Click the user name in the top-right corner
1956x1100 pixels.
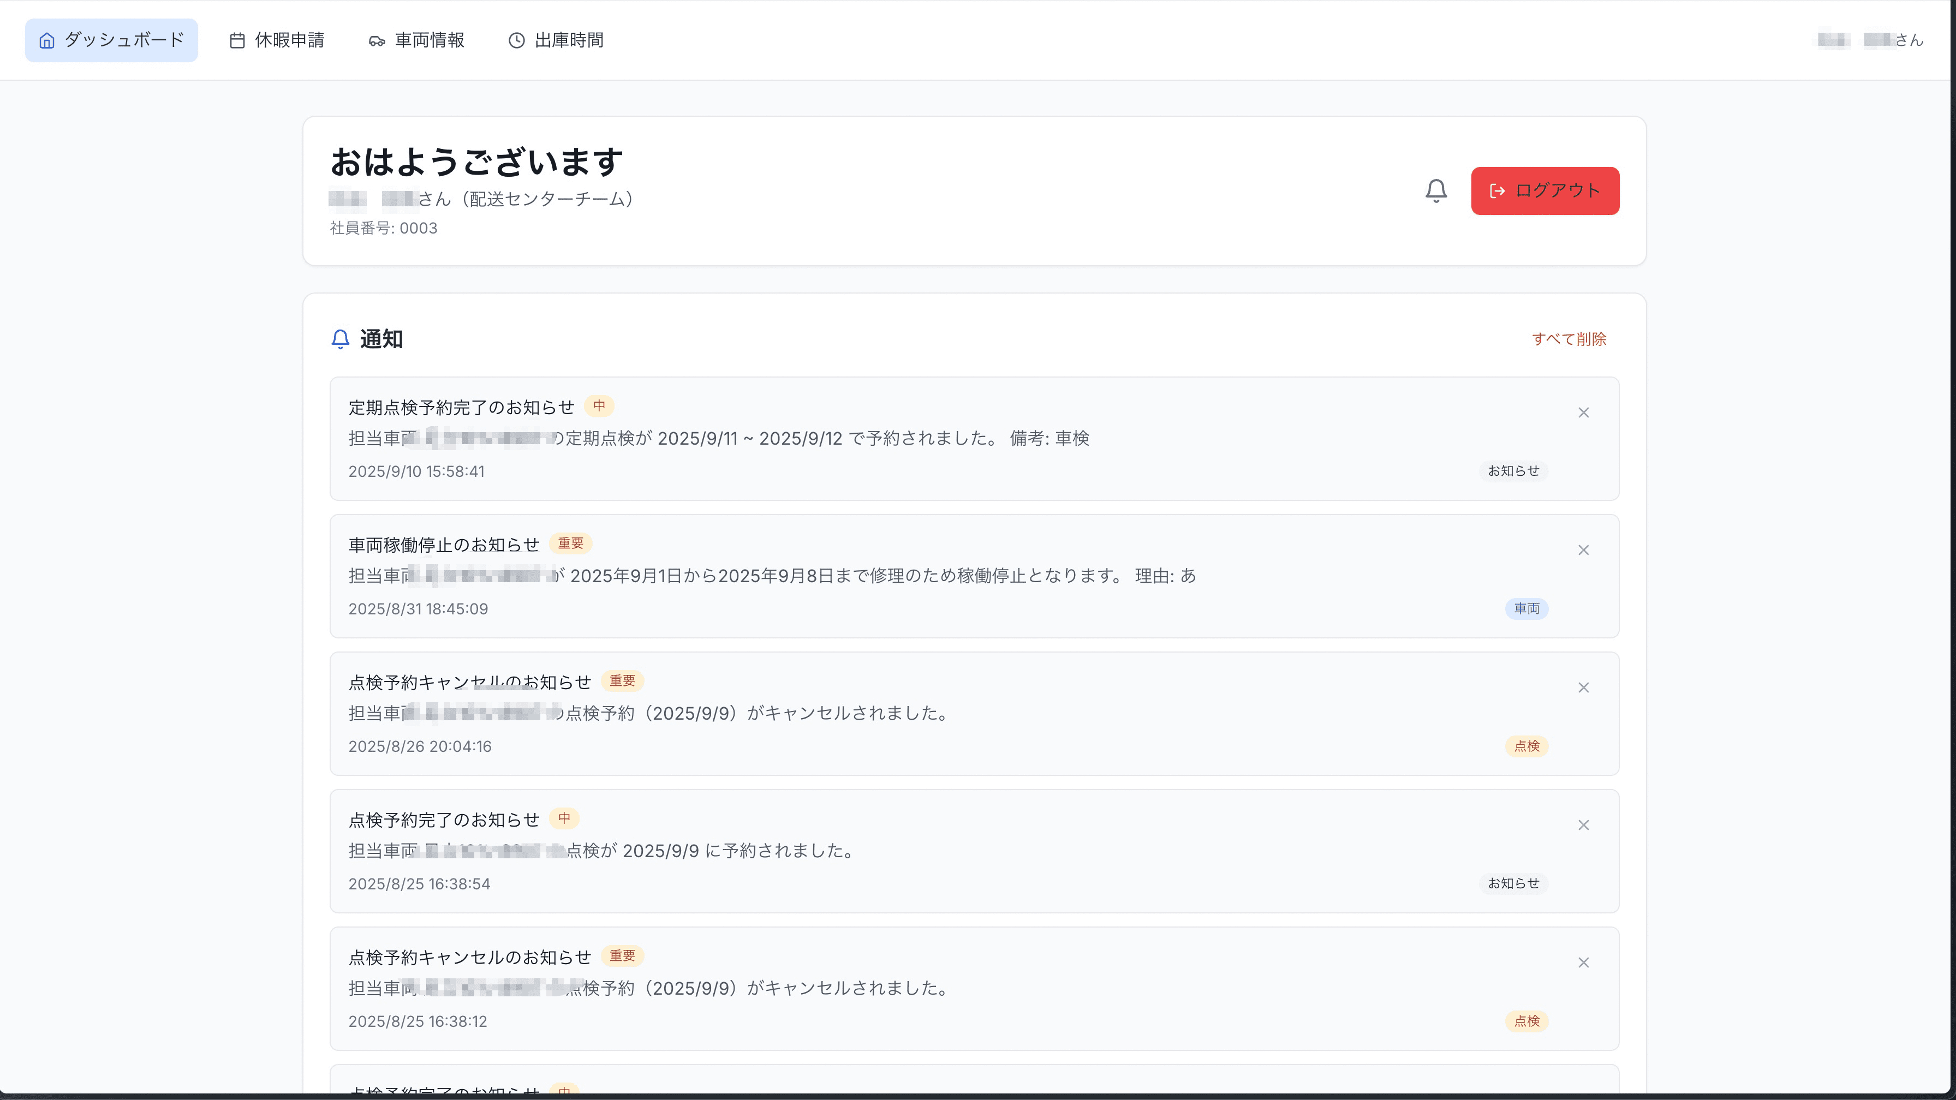1870,40
